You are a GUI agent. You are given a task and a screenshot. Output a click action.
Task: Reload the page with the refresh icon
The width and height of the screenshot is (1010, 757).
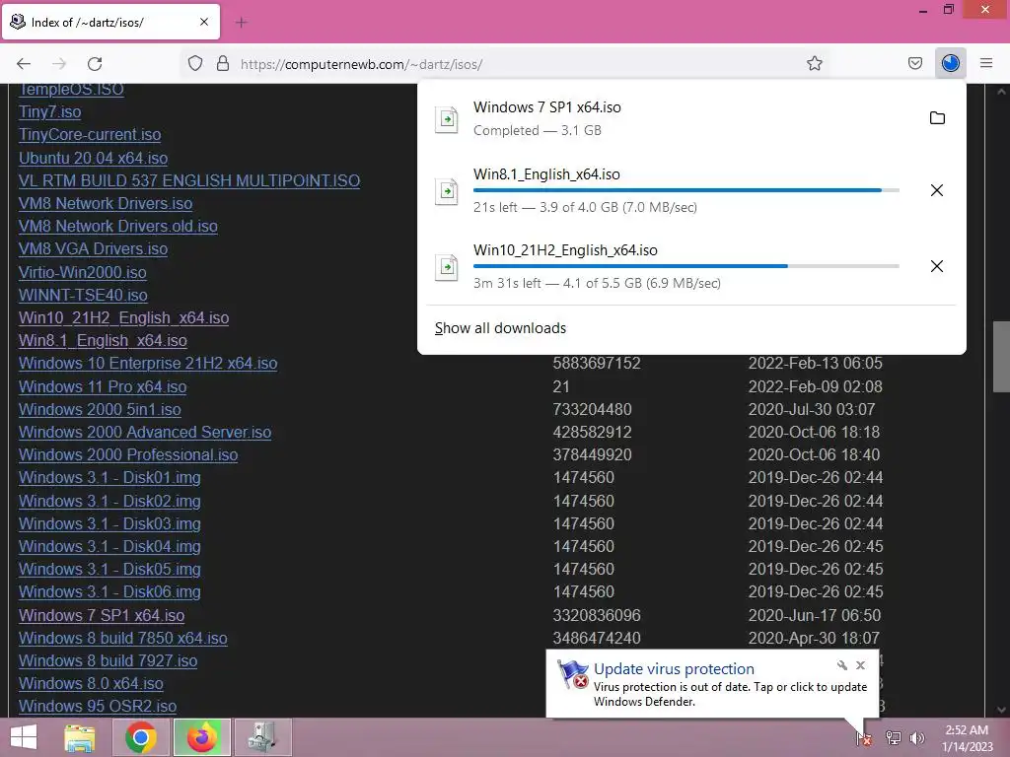[x=95, y=64]
